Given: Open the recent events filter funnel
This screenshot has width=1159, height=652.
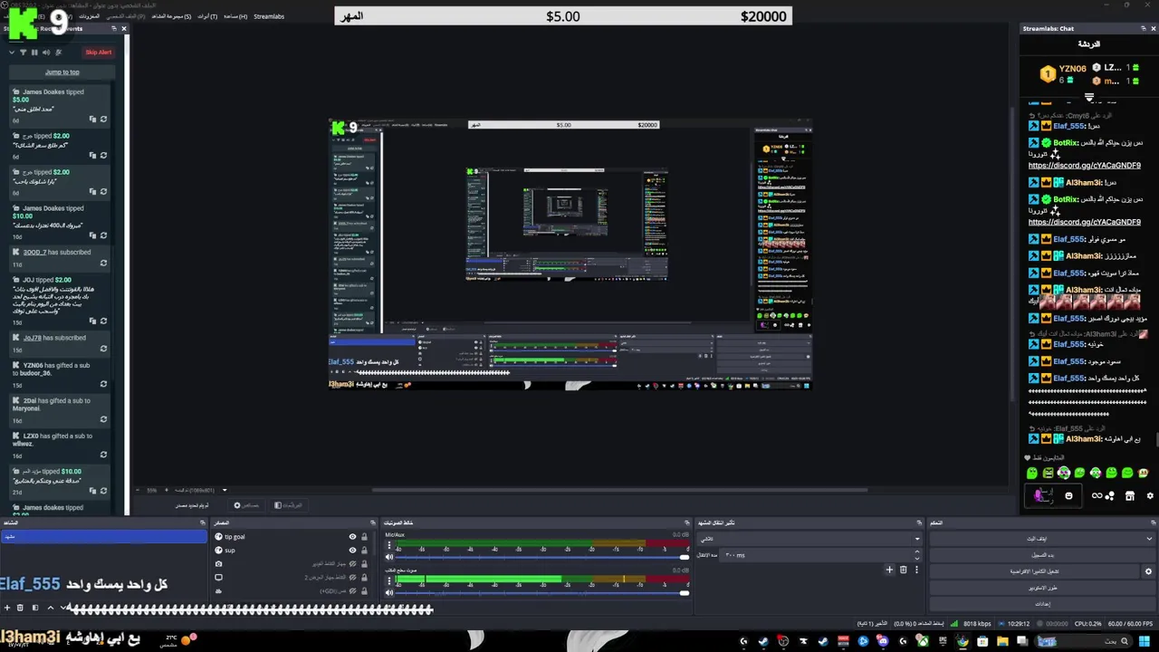Looking at the screenshot, I should pyautogui.click(x=23, y=52).
